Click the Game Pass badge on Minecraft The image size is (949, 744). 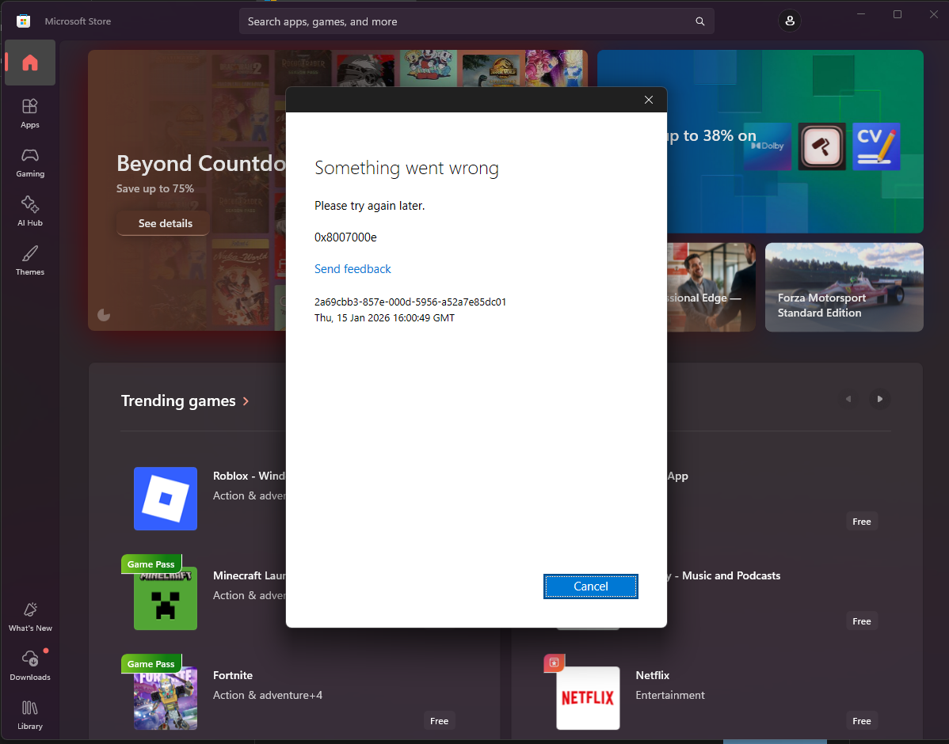[x=151, y=564]
